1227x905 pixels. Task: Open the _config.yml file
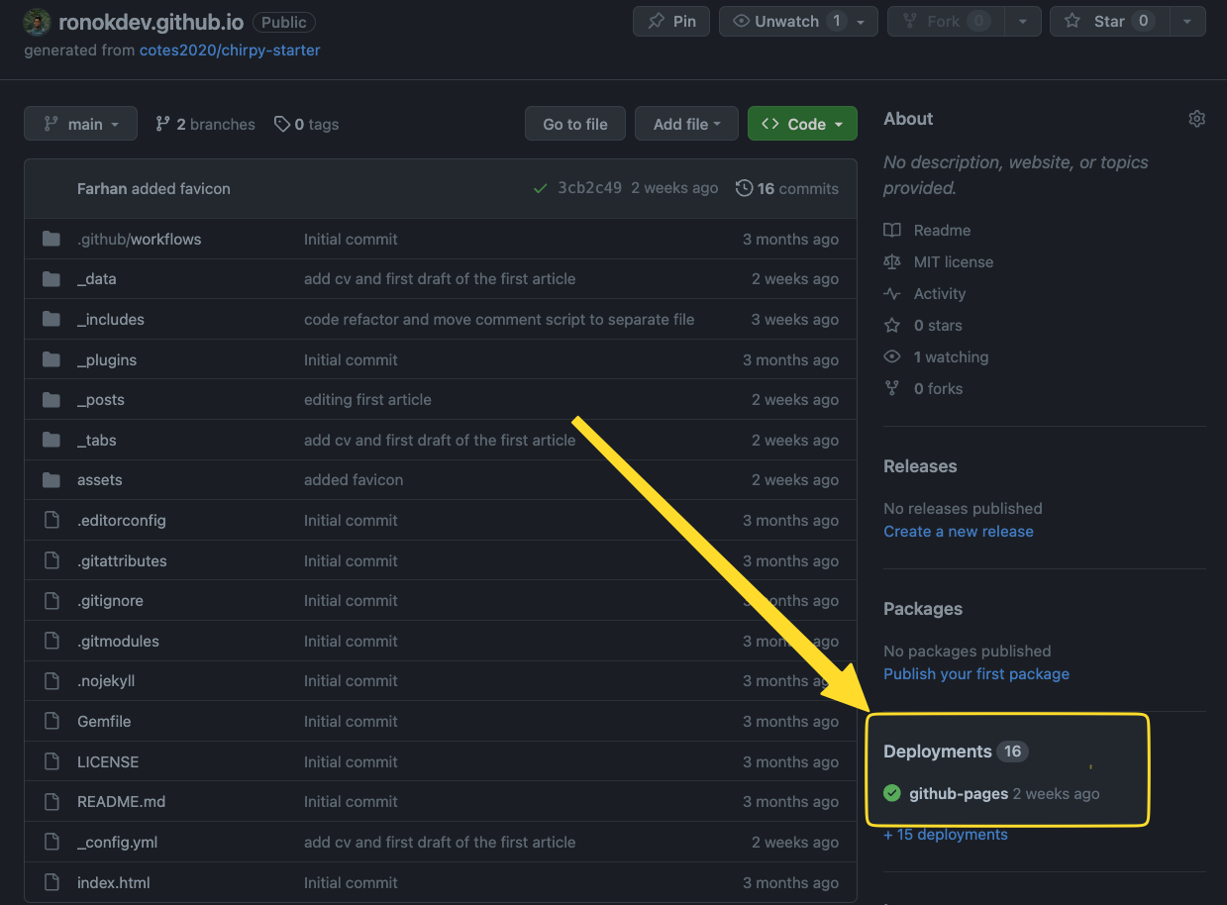(117, 843)
